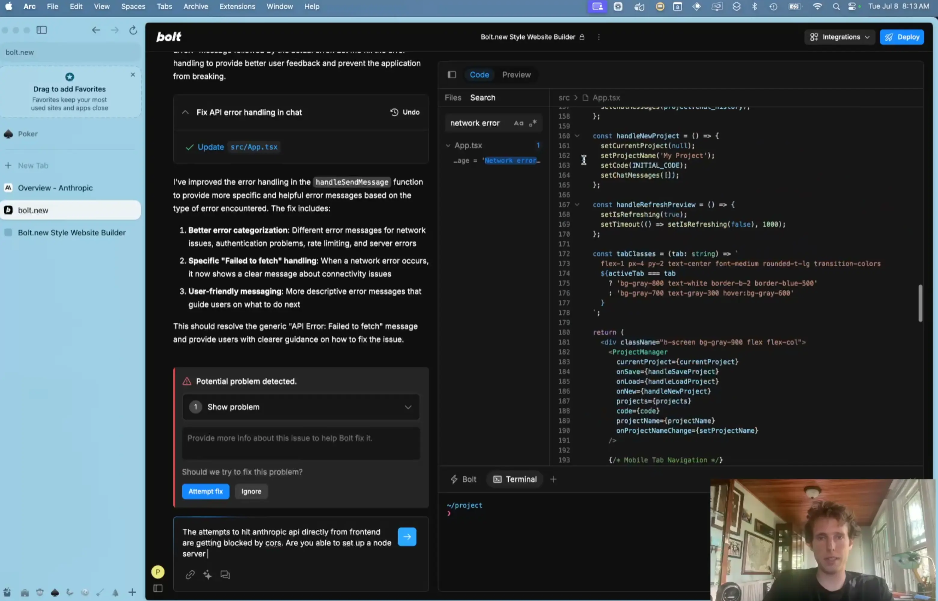This screenshot has width=938, height=601.
Task: Select the Code tab
Action: click(479, 74)
